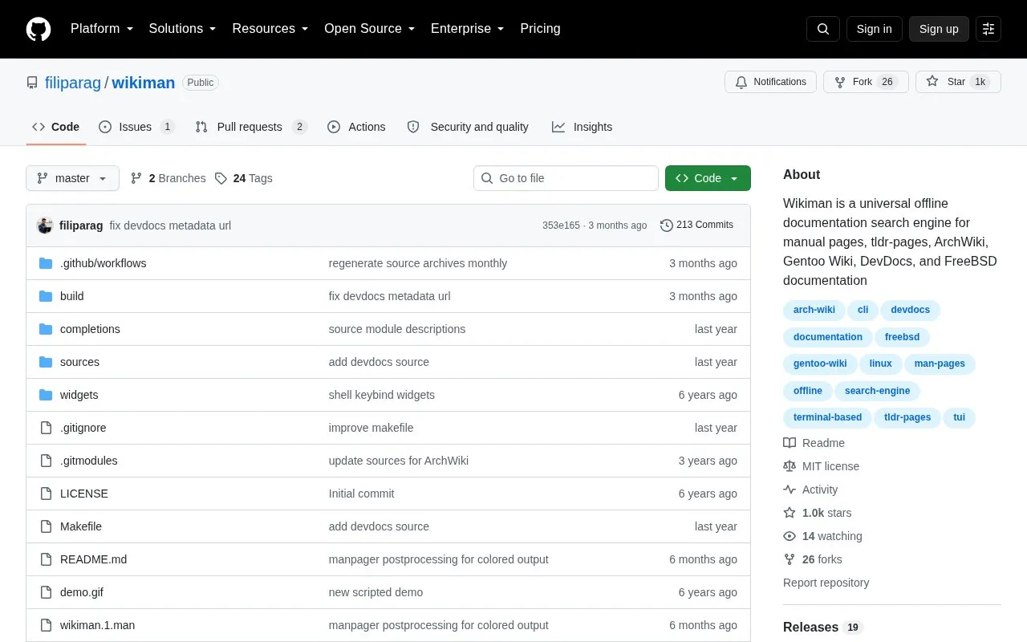The width and height of the screenshot is (1027, 642).
Task: Open the MIT license link
Action: point(821,466)
